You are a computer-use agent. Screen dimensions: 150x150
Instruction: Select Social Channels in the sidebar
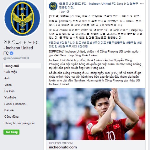(x=15, y=104)
